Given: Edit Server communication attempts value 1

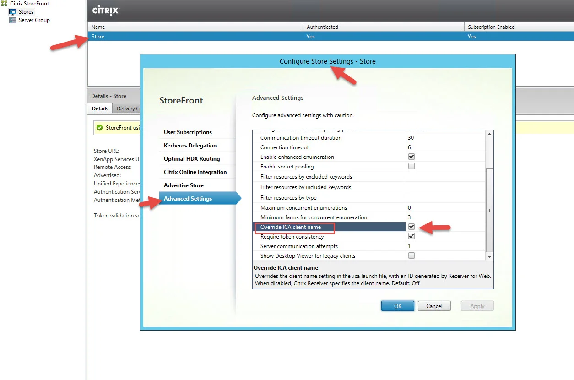Looking at the screenshot, I should click(445, 246).
